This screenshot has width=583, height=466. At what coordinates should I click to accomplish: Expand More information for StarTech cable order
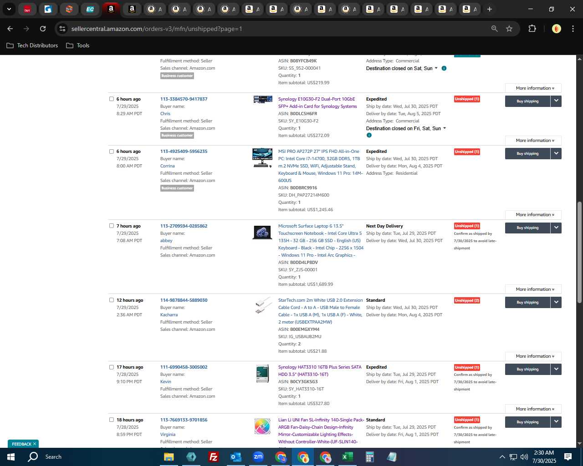533,356
